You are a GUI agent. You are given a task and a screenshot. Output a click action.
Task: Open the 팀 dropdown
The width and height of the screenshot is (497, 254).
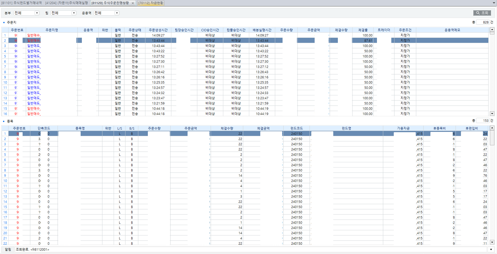coord(74,13)
